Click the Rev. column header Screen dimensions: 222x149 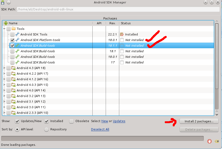112,23
